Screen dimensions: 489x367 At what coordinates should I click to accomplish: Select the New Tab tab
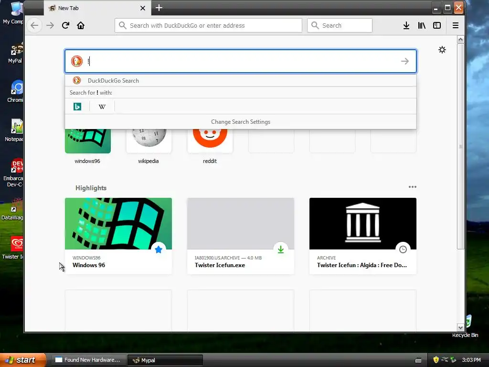point(97,8)
